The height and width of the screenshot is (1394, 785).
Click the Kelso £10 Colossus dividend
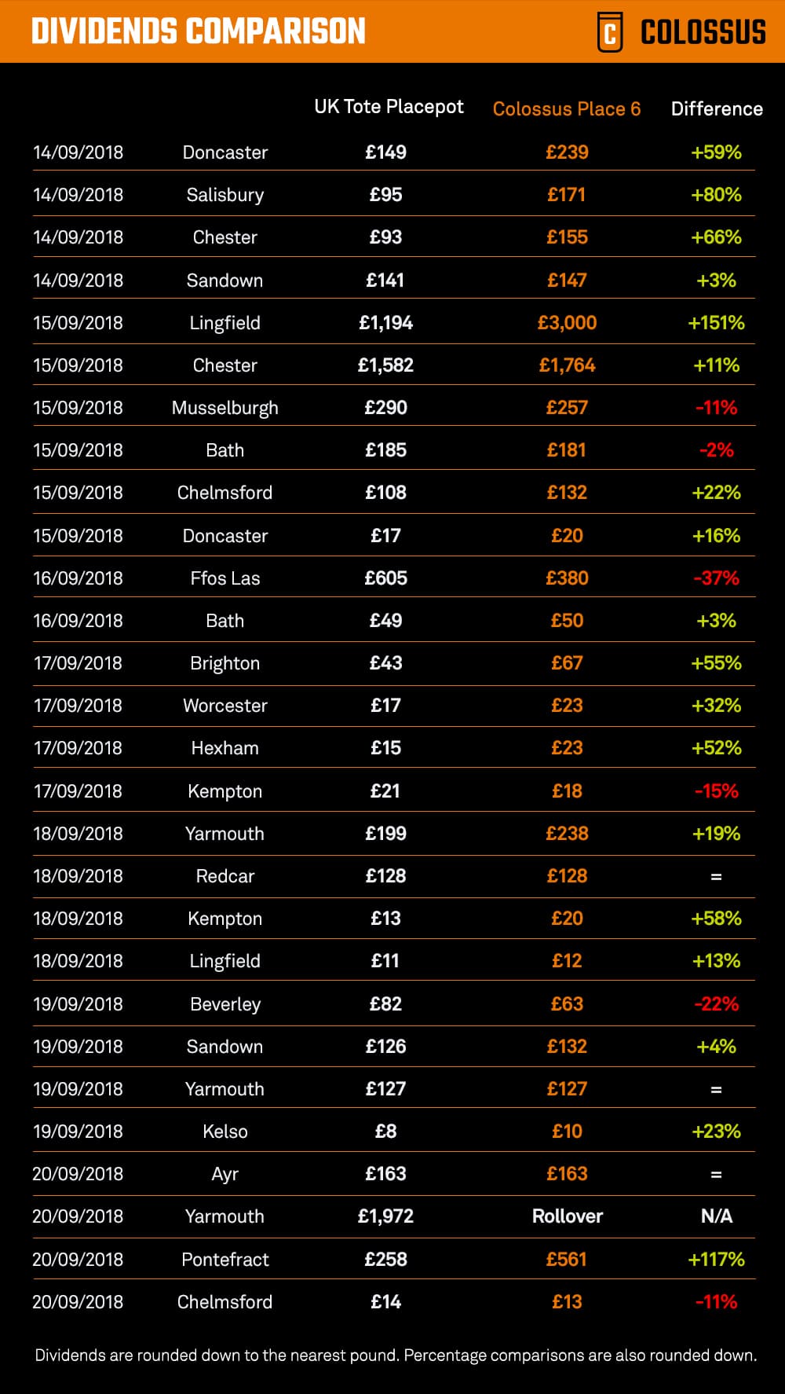pos(567,1132)
